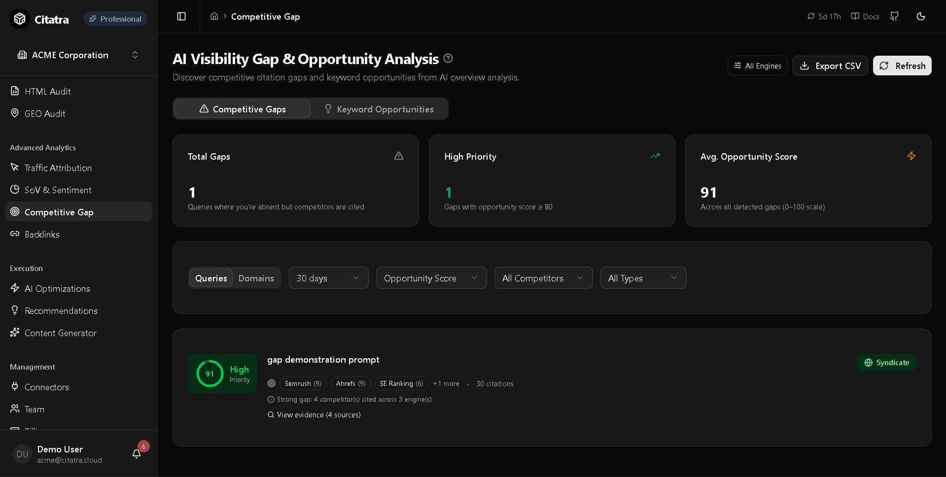Go to home via breadcrumb house icon
The image size is (946, 477).
(x=214, y=16)
